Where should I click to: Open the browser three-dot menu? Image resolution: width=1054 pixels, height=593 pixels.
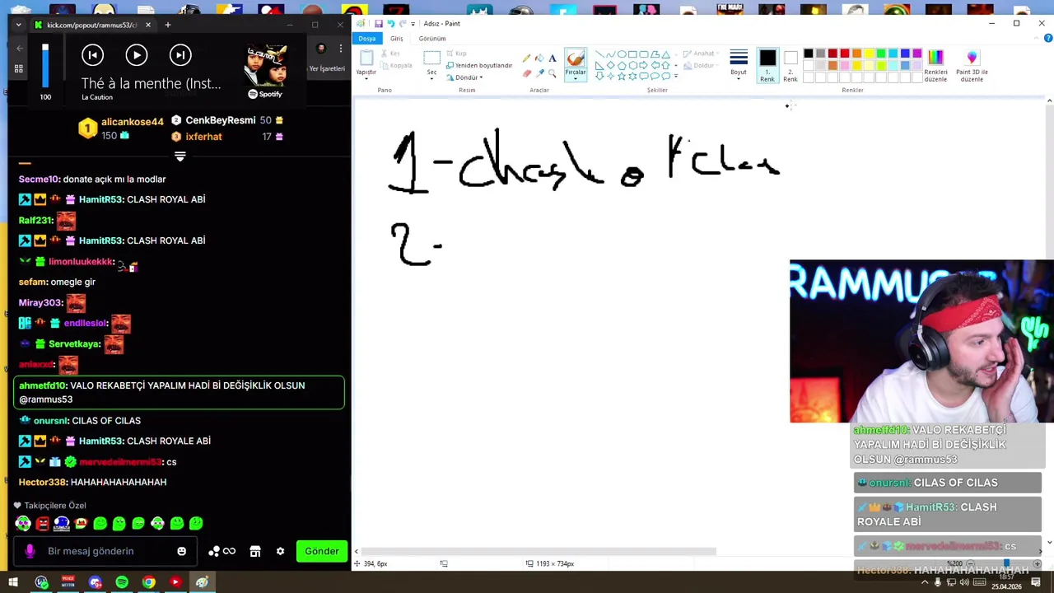pos(340,49)
